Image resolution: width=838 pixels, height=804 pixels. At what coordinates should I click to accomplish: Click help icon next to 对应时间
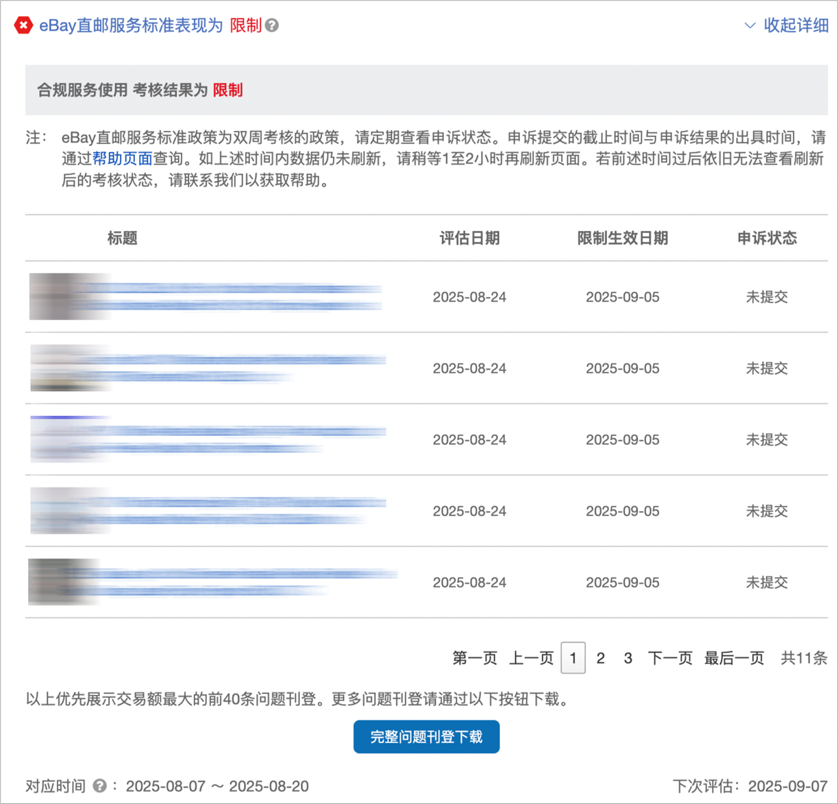click(99, 785)
